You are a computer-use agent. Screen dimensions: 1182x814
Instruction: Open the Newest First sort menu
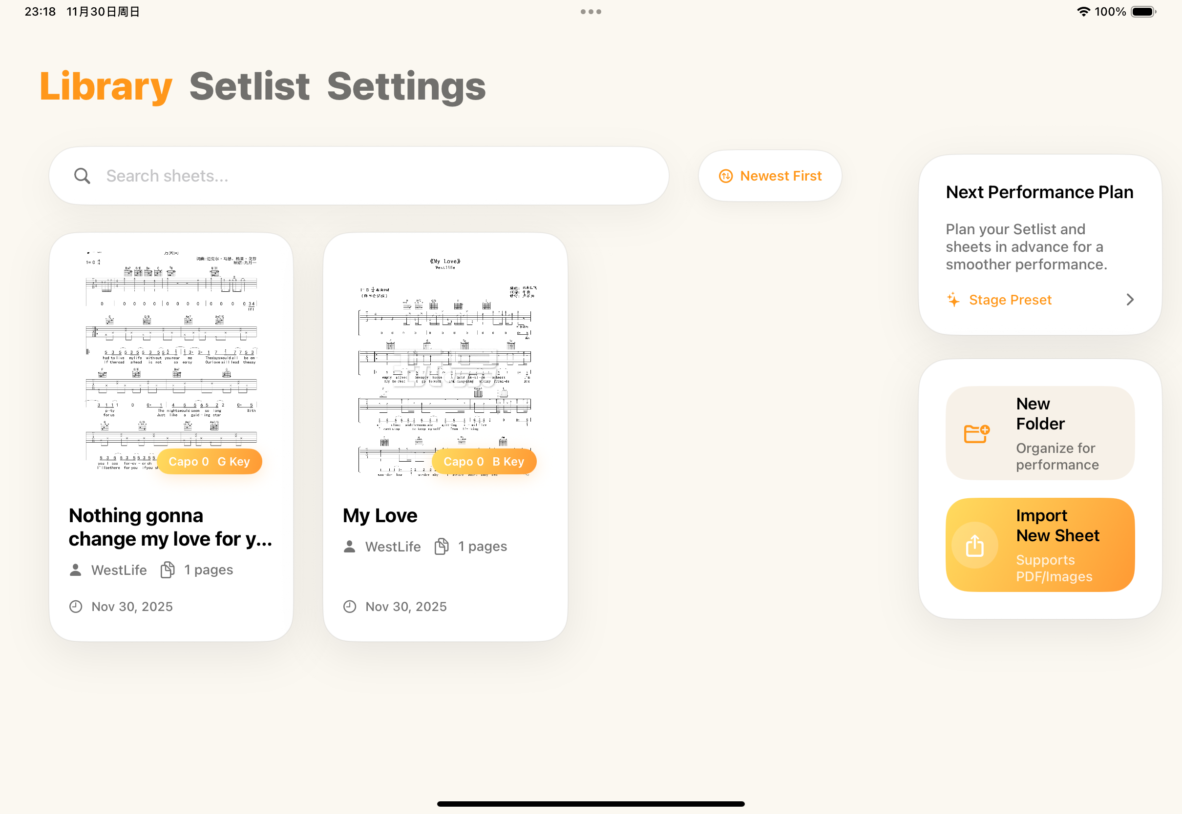770,176
